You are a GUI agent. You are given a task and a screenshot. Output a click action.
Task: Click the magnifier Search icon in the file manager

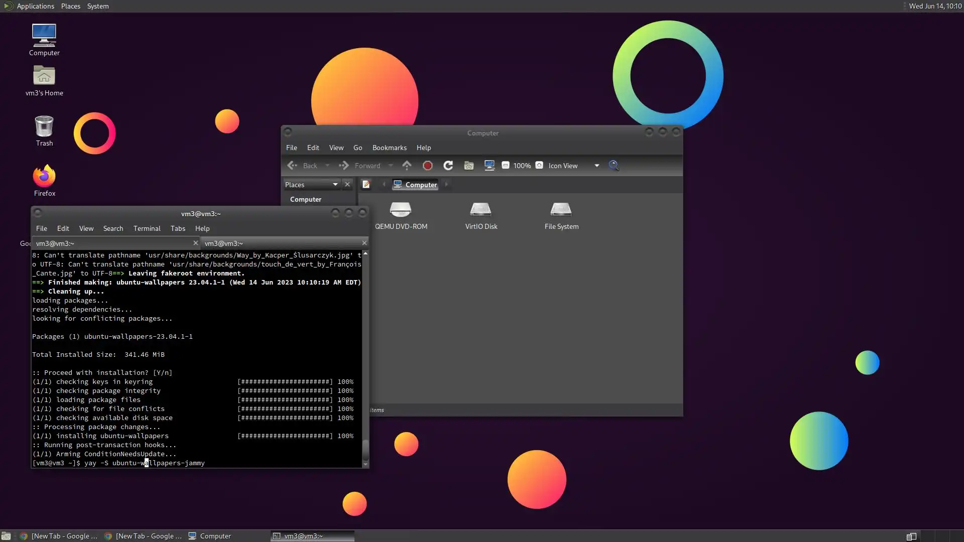(614, 166)
